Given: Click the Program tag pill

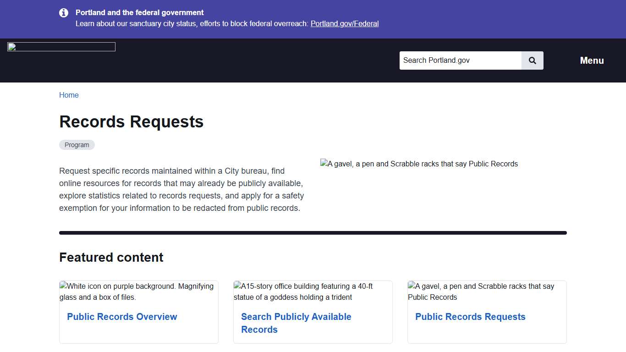Looking at the screenshot, I should pos(77,144).
